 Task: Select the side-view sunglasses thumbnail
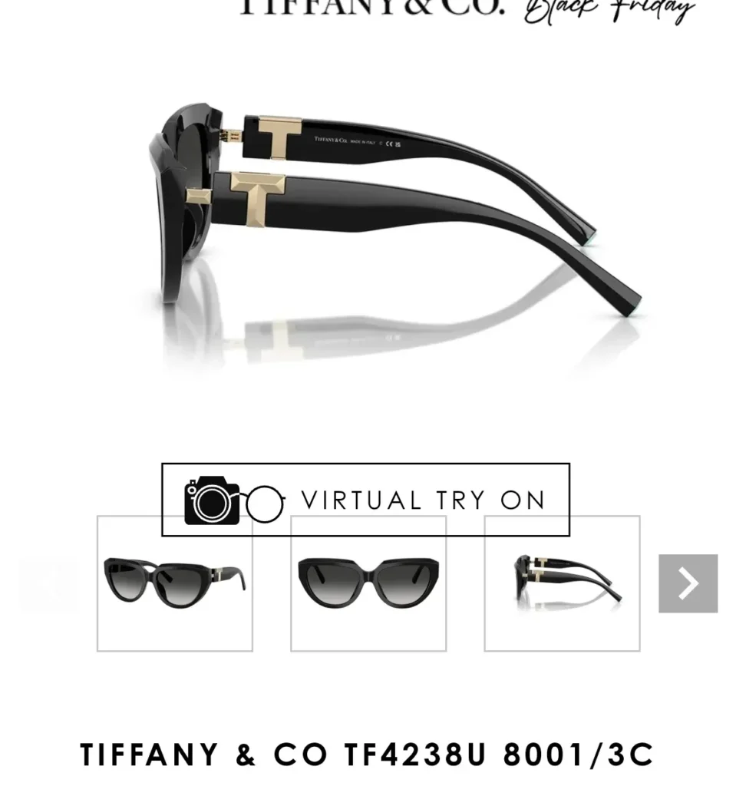click(562, 583)
